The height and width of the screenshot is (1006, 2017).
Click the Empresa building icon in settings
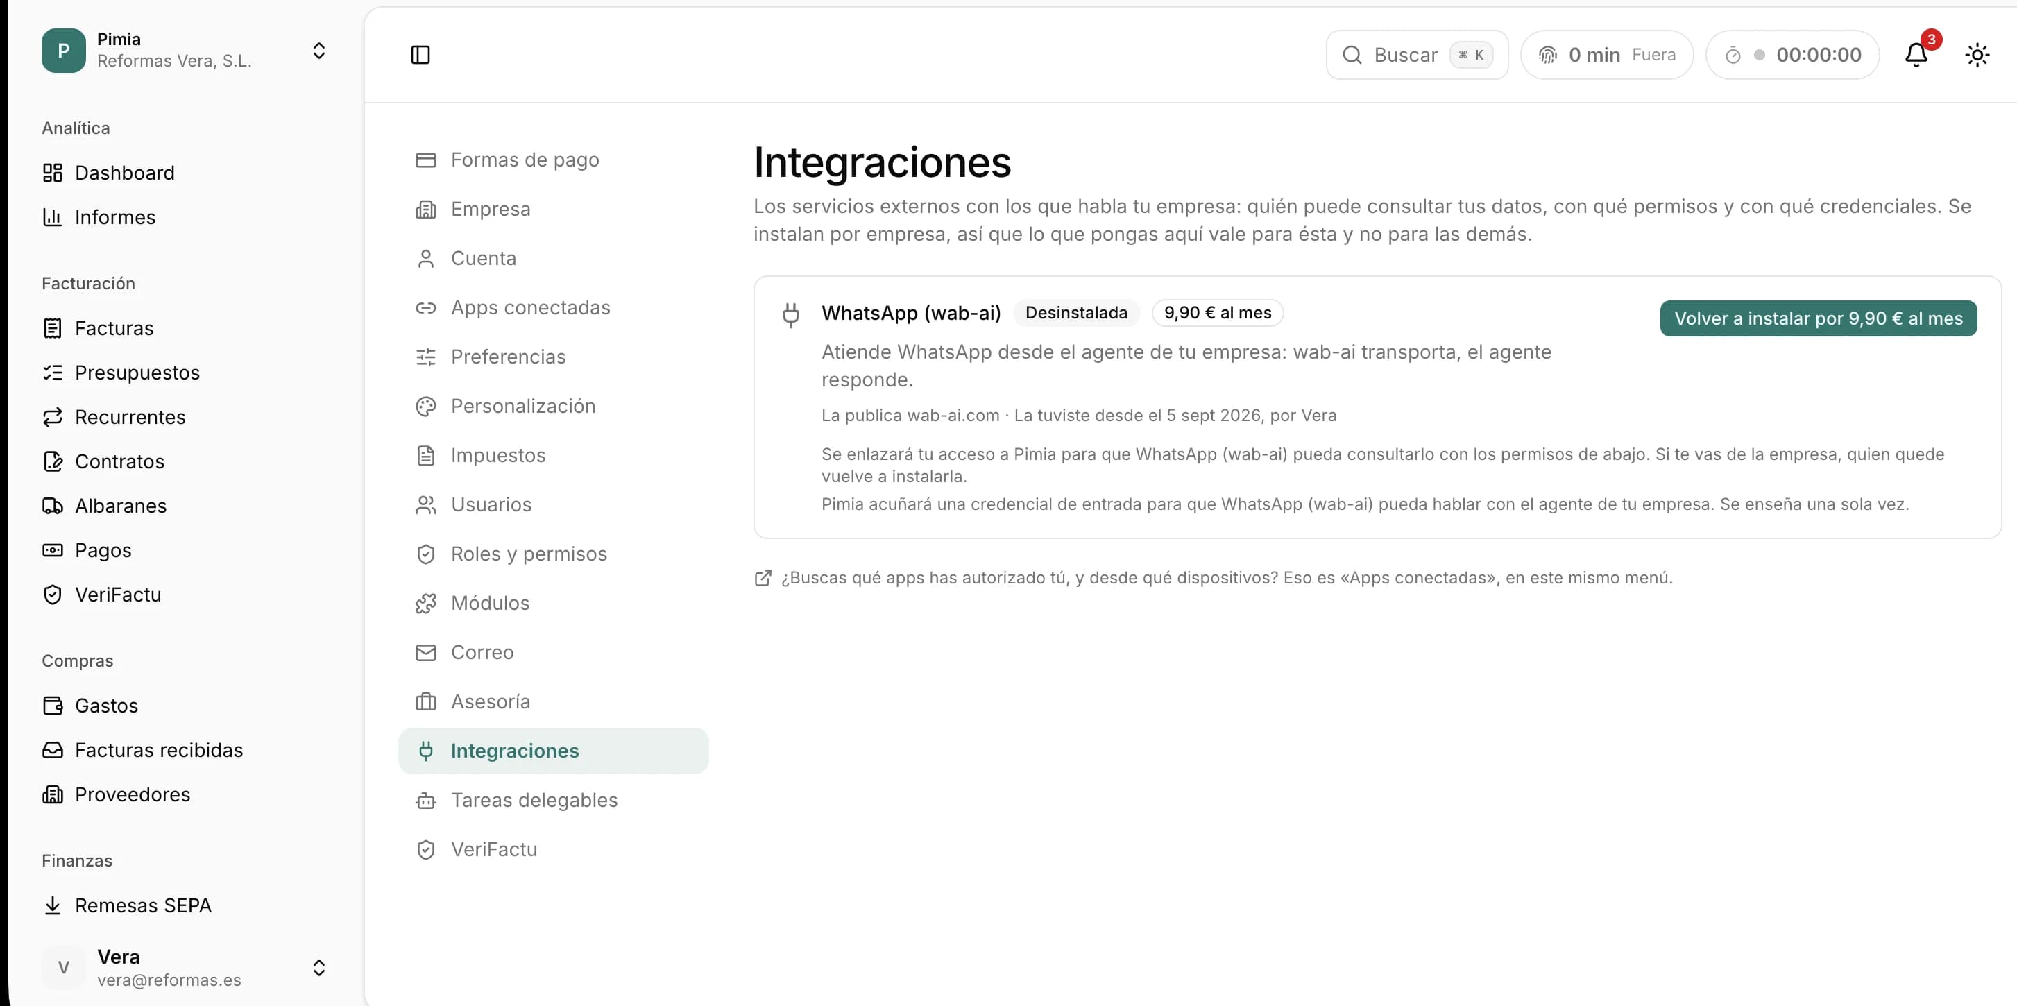click(426, 209)
